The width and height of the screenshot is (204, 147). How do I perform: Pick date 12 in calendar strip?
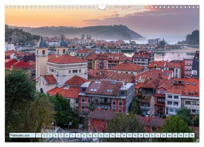point(101,135)
